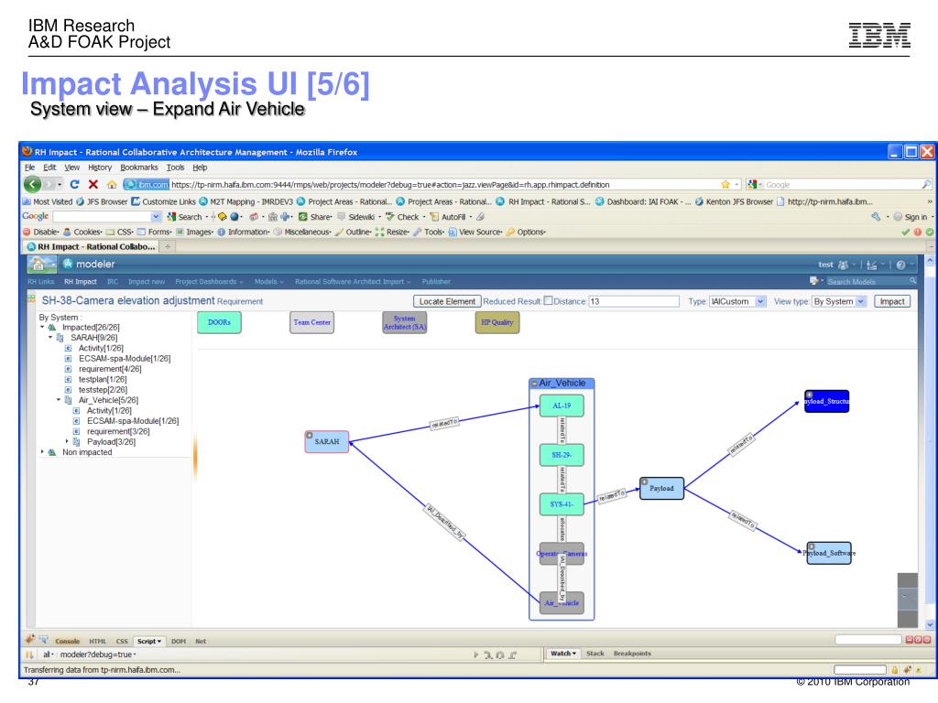Select teststep[2/26] in the tree
The height and width of the screenshot is (703, 938).
coord(103,390)
